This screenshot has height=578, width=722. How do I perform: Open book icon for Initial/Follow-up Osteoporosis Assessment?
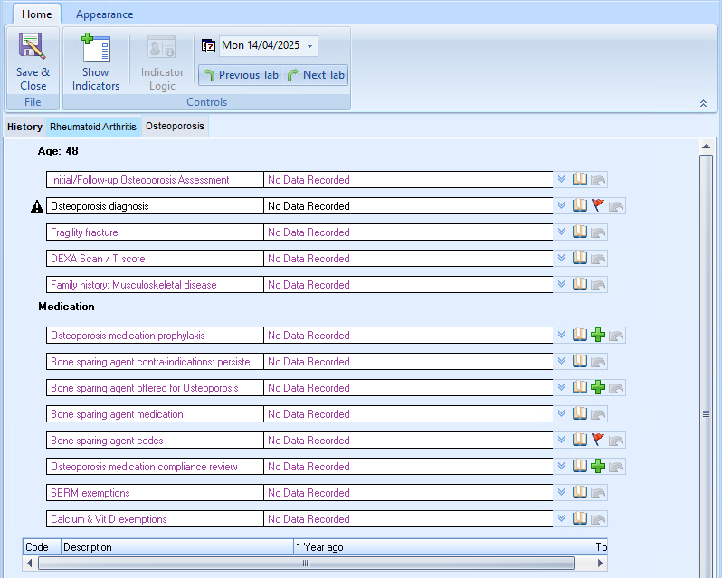[x=580, y=179]
